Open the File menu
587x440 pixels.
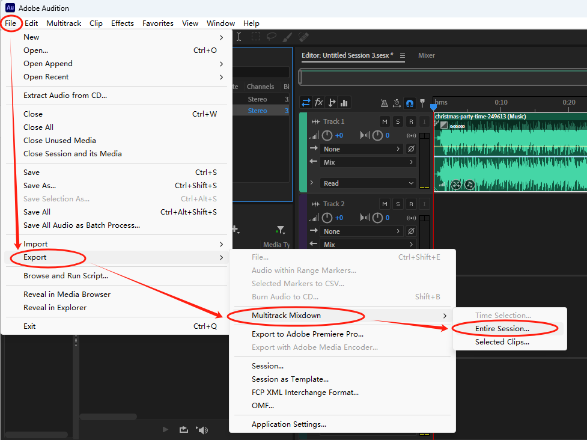[10, 23]
